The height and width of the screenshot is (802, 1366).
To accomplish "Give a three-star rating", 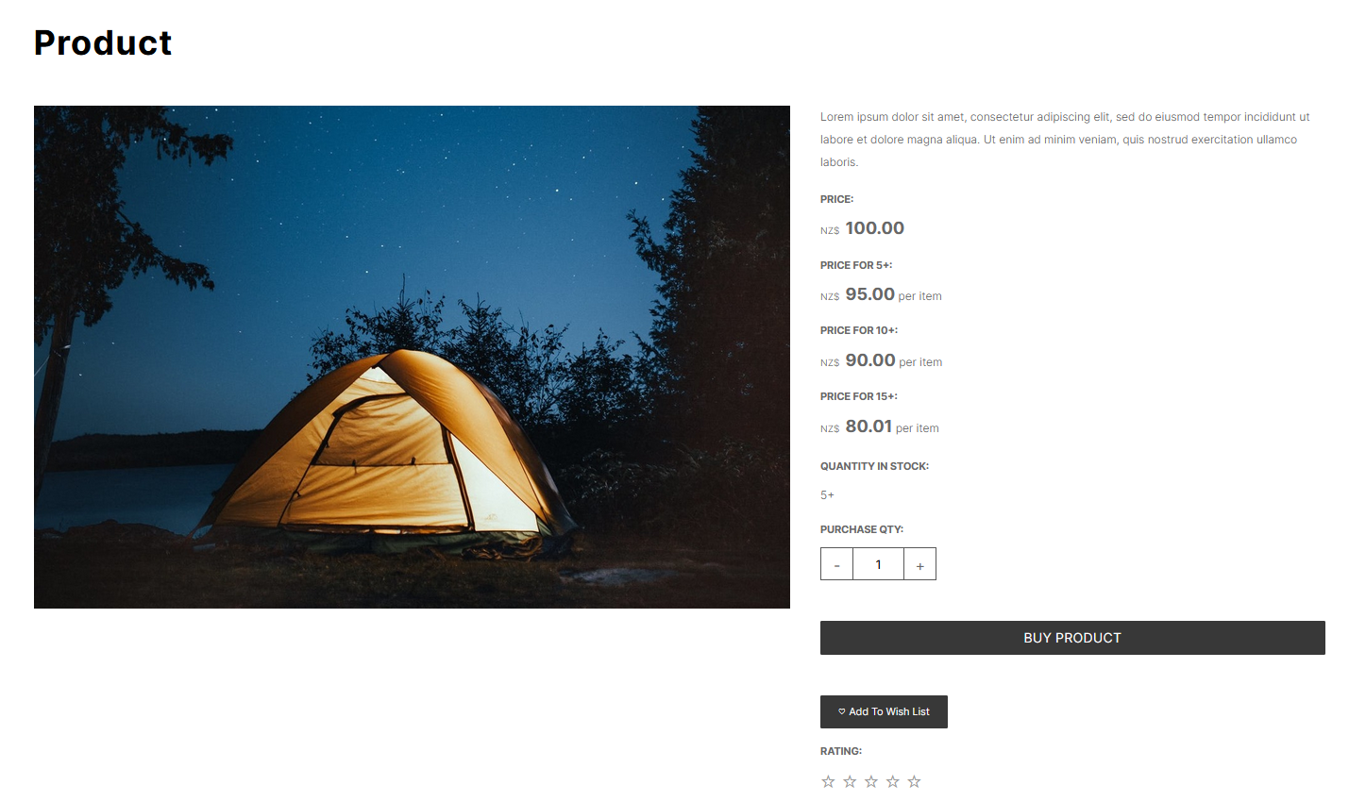I will (871, 781).
